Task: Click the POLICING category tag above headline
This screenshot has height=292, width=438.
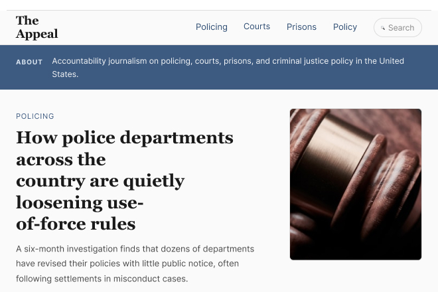Action: (35, 116)
